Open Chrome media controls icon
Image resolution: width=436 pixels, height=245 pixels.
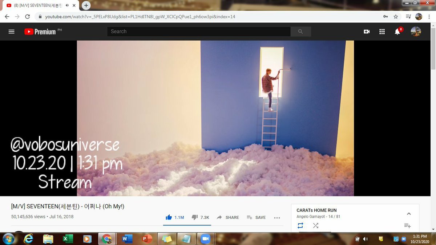[408, 17]
